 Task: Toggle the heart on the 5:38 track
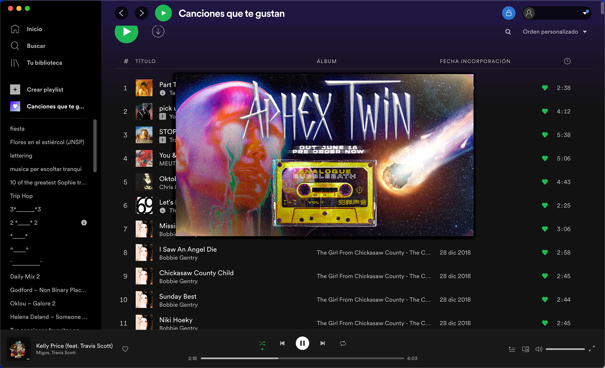[x=545, y=135]
